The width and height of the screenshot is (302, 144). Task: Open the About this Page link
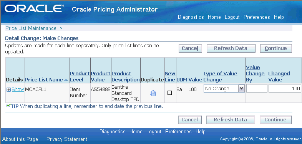(x=20, y=139)
